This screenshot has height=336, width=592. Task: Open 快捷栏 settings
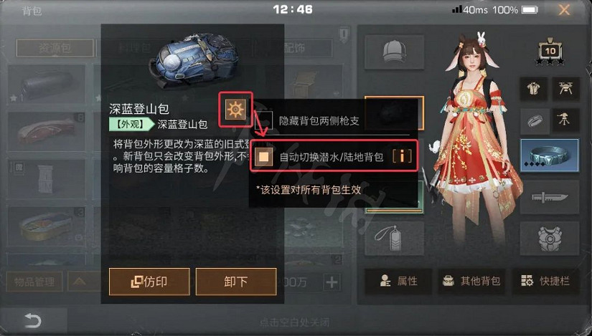pos(545,282)
